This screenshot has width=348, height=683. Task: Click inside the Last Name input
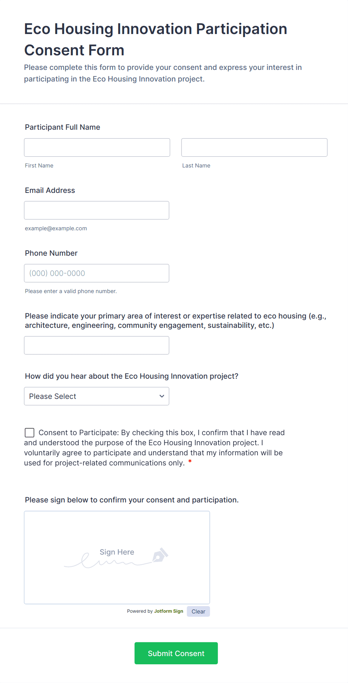(254, 147)
